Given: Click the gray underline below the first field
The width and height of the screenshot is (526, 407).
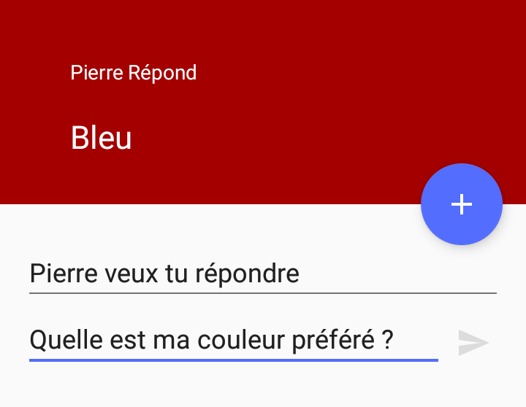Looking at the screenshot, I should pos(262,292).
